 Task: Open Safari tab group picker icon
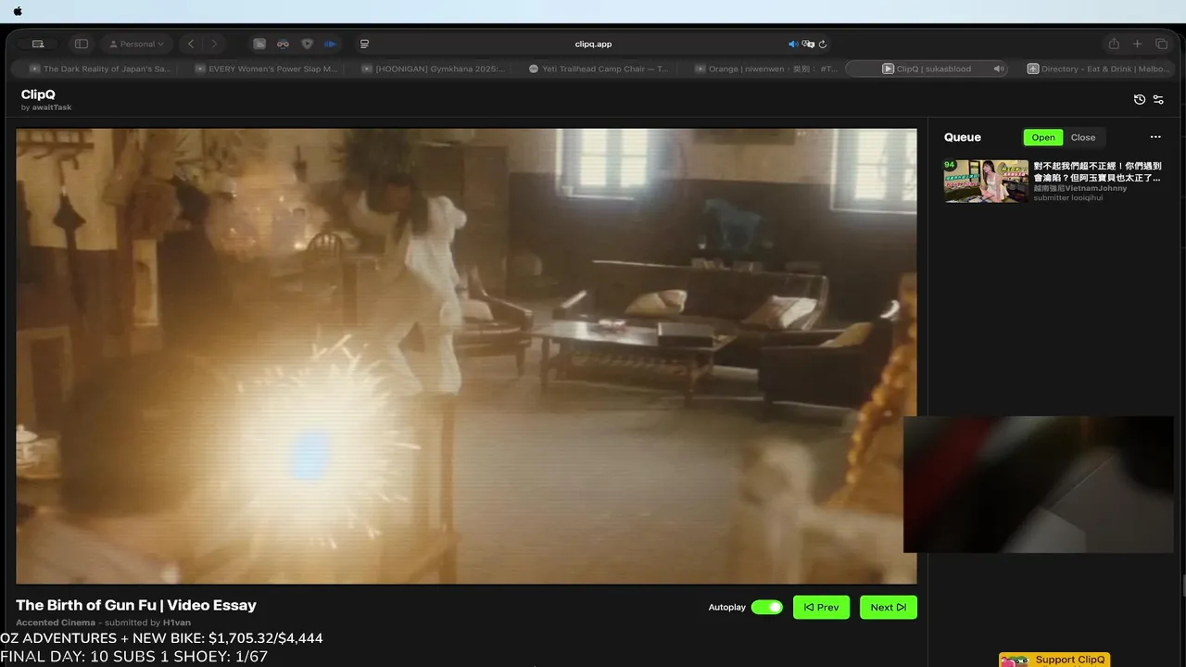38,44
